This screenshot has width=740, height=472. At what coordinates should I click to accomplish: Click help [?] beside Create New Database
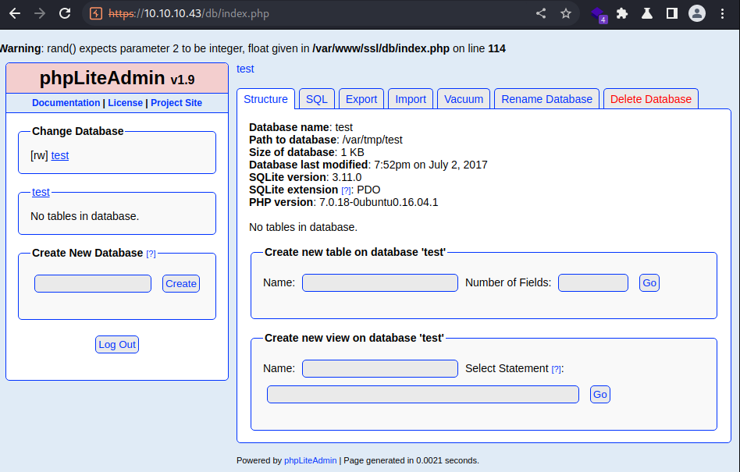tap(151, 254)
